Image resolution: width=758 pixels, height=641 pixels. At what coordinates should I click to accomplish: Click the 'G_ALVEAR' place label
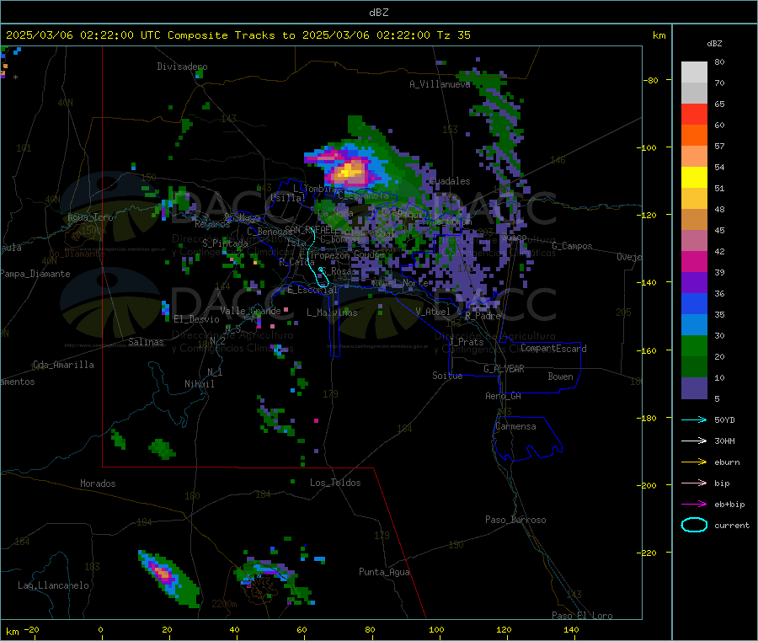coord(504,369)
